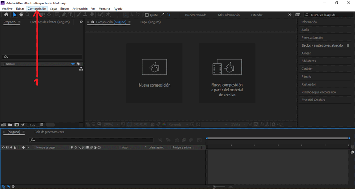Click the label tag column icon in timeline
This screenshot has height=189, width=355.
pyautogui.click(x=23, y=147)
